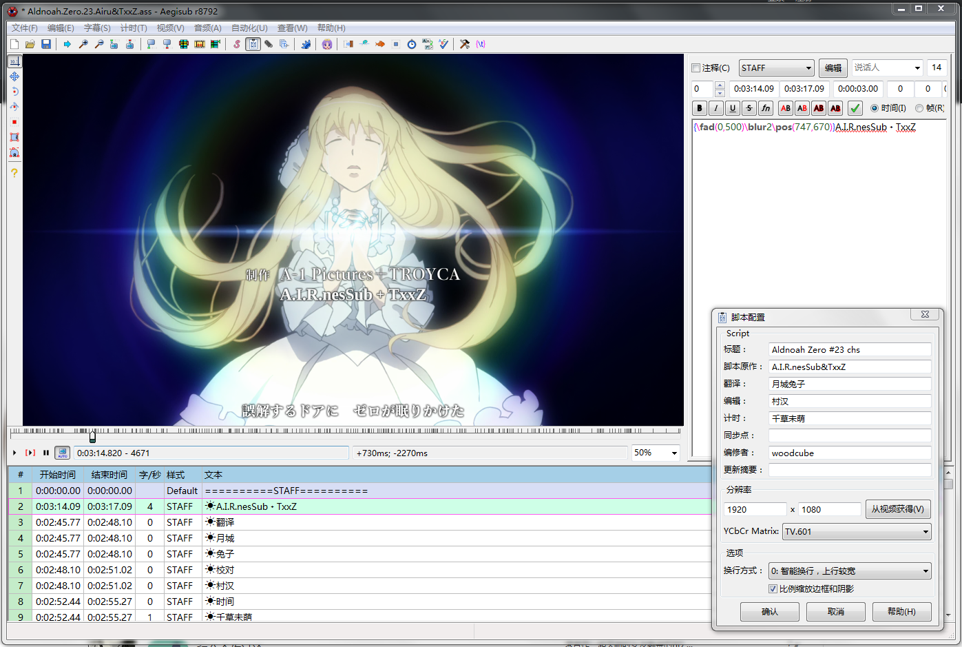Click the fn font name button

[x=766, y=108]
